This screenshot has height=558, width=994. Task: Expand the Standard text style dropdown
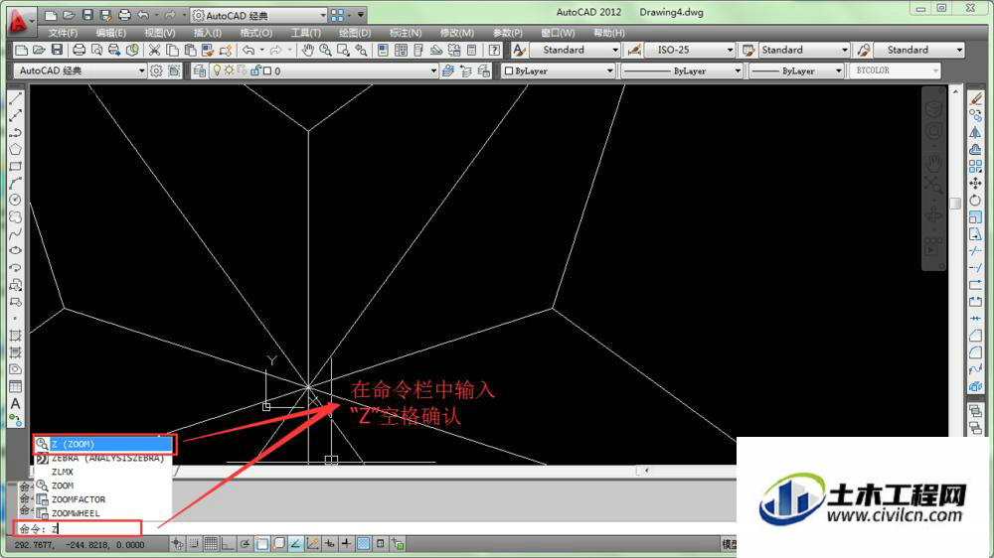614,50
